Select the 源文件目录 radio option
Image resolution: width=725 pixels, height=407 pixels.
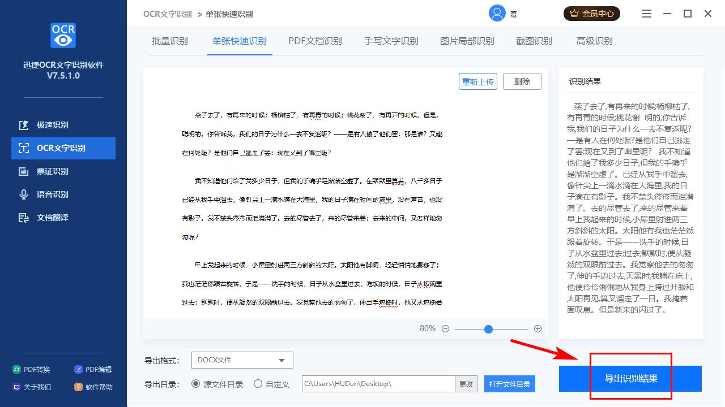click(x=194, y=384)
